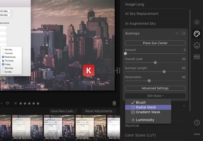The width and height of the screenshot is (203, 141).
Task: Select the Creative palette icon
Action: (197, 34)
